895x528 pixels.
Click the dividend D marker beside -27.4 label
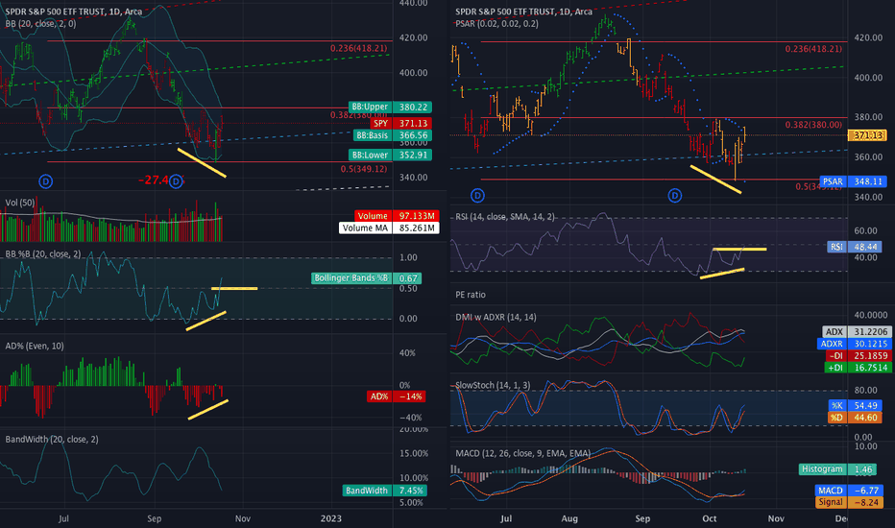point(176,181)
